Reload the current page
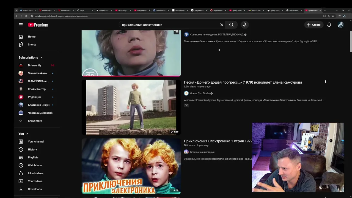This screenshot has height=198, width=352. click(x=26, y=16)
